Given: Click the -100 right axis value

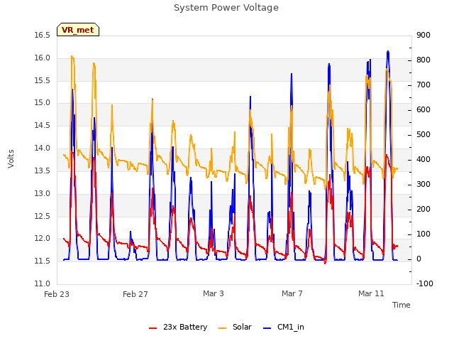Looking at the screenshot, I should 425,283.
